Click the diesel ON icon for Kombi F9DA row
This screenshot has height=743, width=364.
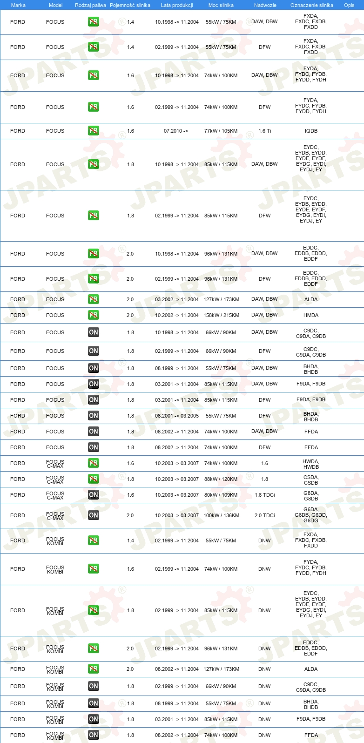(94, 719)
